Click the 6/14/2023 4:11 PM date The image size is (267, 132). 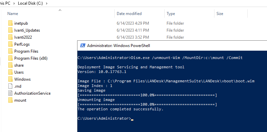point(133,30)
